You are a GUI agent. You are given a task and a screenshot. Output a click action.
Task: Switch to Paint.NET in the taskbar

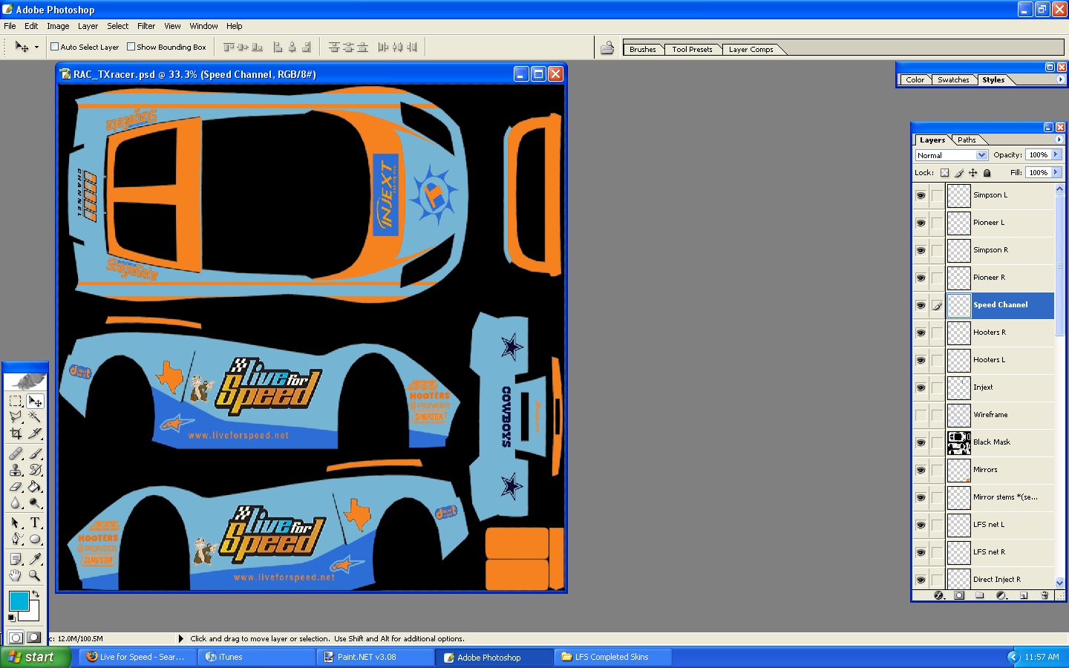coord(376,657)
